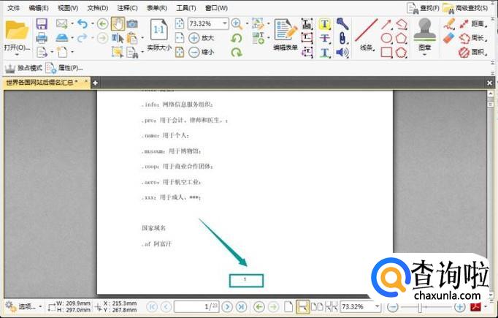The image size is (498, 318).
Task: Open the Tools (工具) menu
Action: point(186,8)
